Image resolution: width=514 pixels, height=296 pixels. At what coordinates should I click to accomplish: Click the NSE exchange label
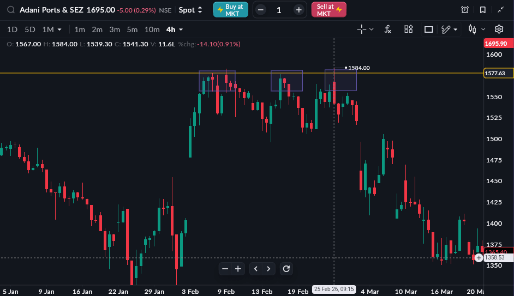[165, 10]
